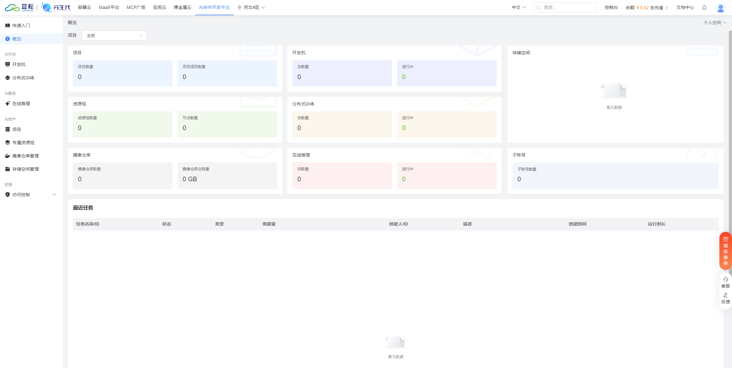Open the user avatar menu
Screen dimensions: 732x368
click(720, 7)
